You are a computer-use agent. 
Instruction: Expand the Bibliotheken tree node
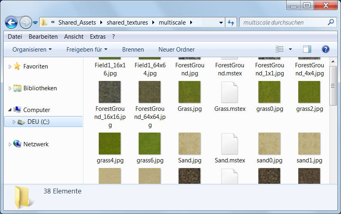coord(10,88)
